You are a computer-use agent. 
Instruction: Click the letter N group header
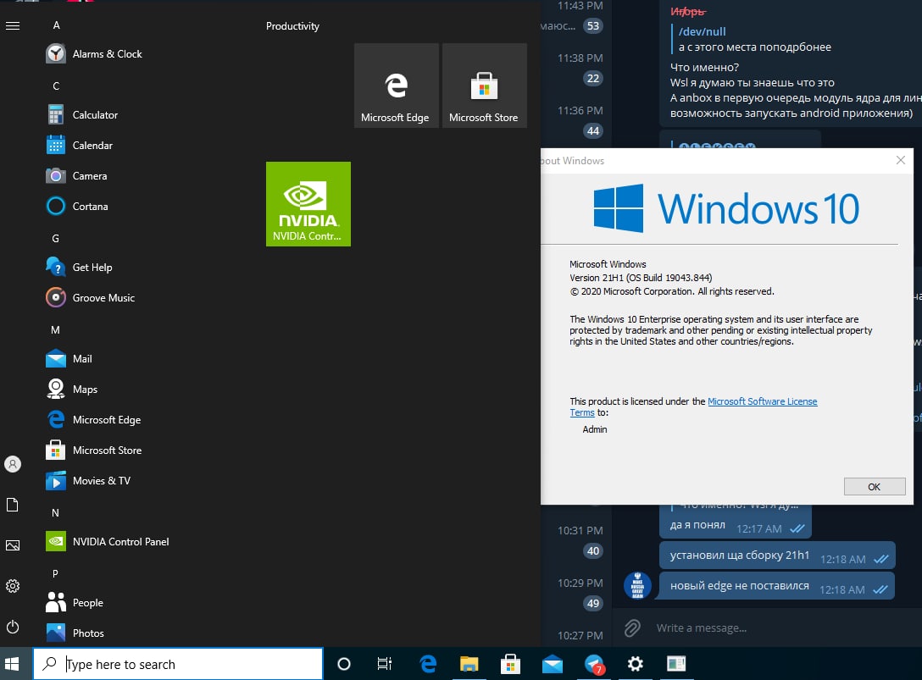pos(55,513)
